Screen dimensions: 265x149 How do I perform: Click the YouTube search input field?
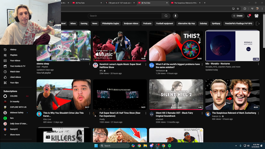[x=125, y=16]
